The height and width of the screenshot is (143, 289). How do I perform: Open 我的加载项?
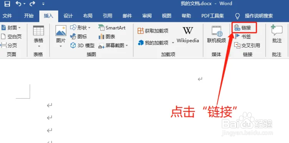(153, 43)
